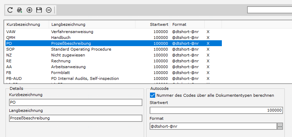Image resolution: width=292 pixels, height=137 pixels.
Task: Select the VAW Verfahrensanweisung row
Action: (x=114, y=32)
